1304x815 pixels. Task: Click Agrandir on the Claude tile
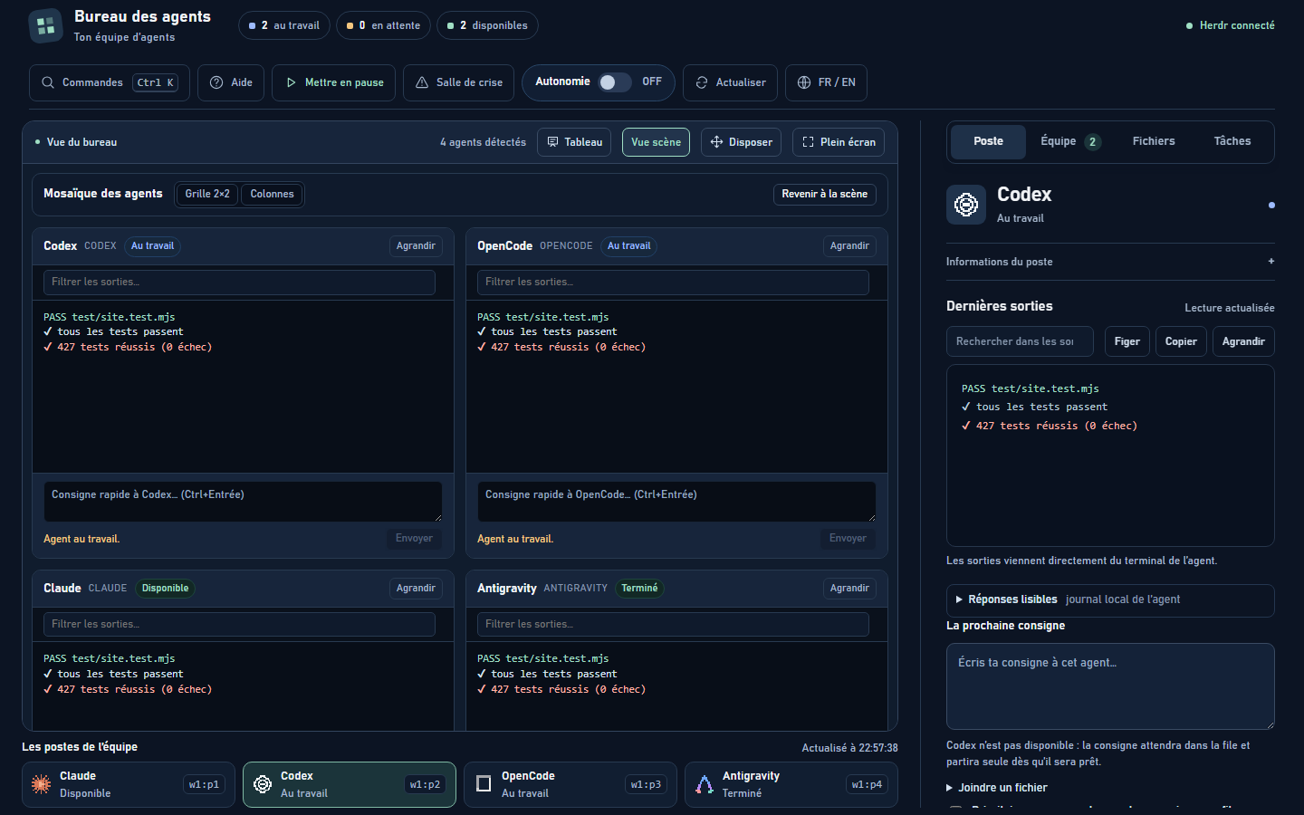[x=416, y=588]
